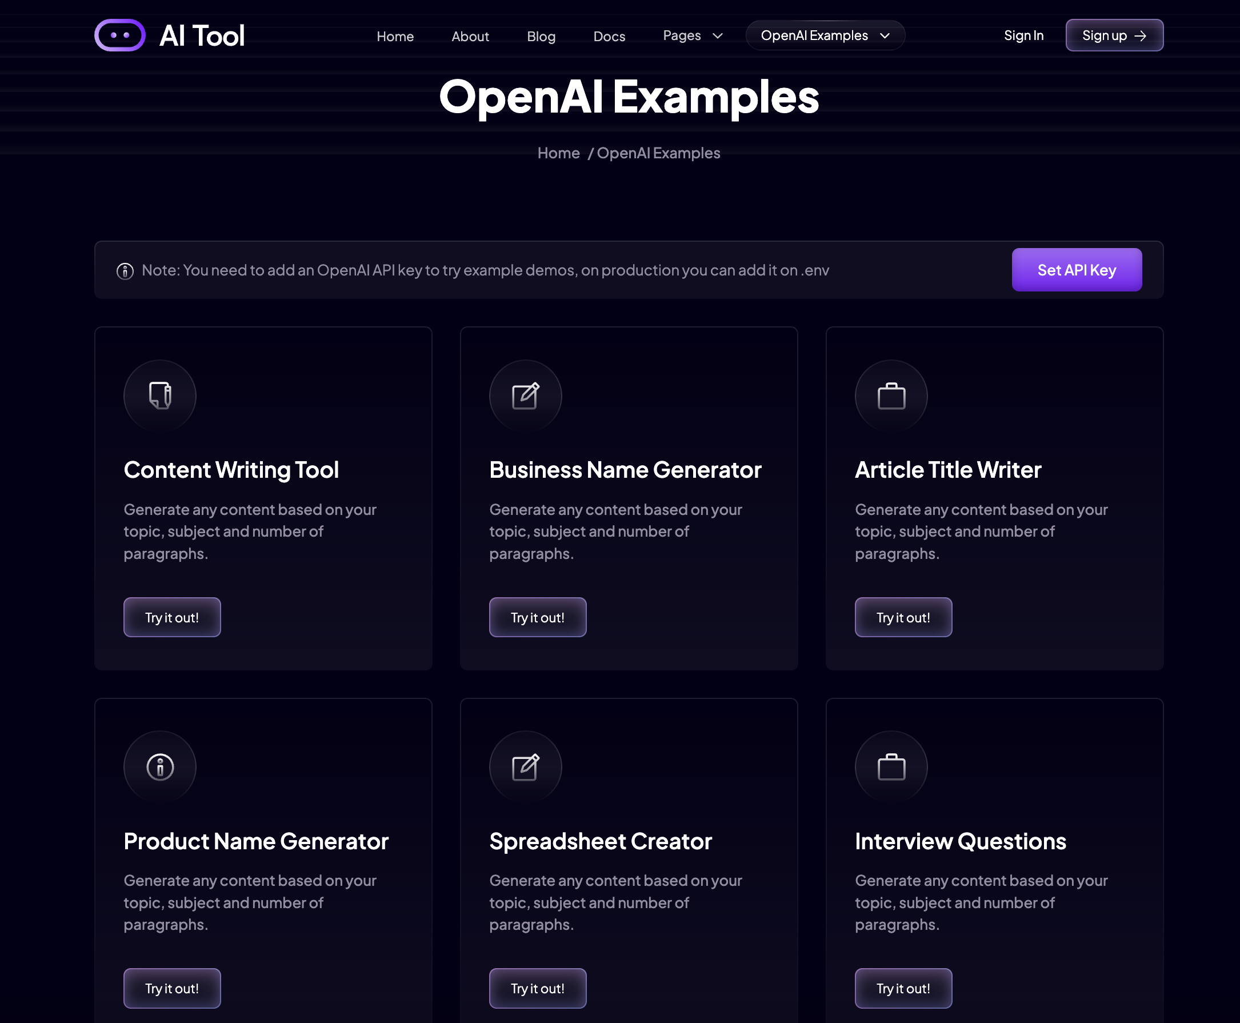Open the Blog nav item
The height and width of the screenshot is (1023, 1240).
pos(541,36)
